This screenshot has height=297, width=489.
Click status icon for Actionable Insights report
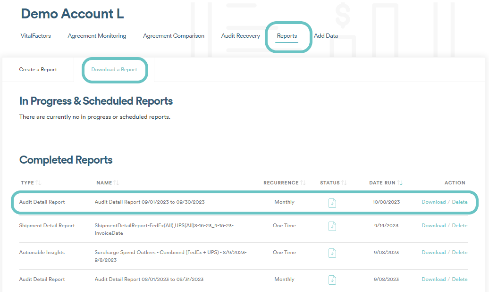(x=332, y=253)
